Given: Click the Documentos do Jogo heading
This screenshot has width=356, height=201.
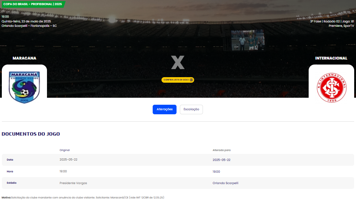Looking at the screenshot, I should (x=31, y=134).
